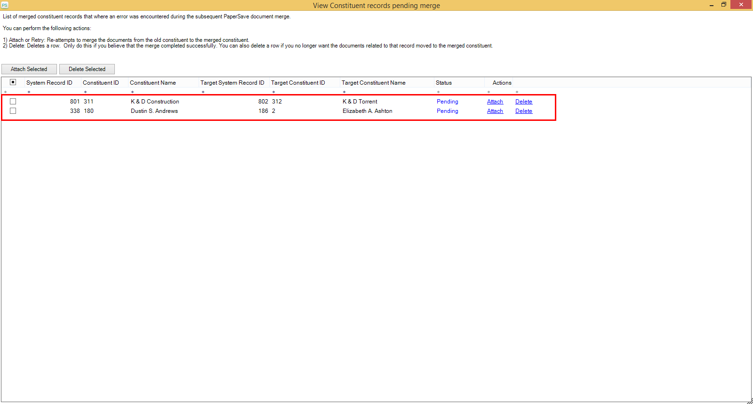Click Delete link for Dustin S. Andrews
753x404 pixels.
[523, 111]
